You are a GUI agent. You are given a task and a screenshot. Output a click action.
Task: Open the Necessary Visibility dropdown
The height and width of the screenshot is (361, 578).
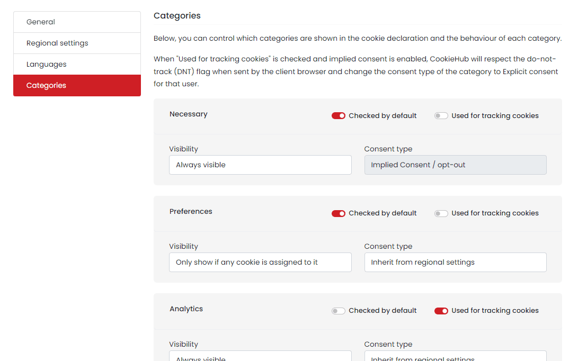pyautogui.click(x=260, y=165)
